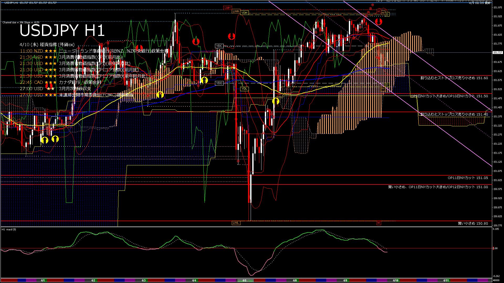Click the '4/10 (水) 経済指標 (外貨ex)' heading
The image size is (504, 283).
pos(47,45)
